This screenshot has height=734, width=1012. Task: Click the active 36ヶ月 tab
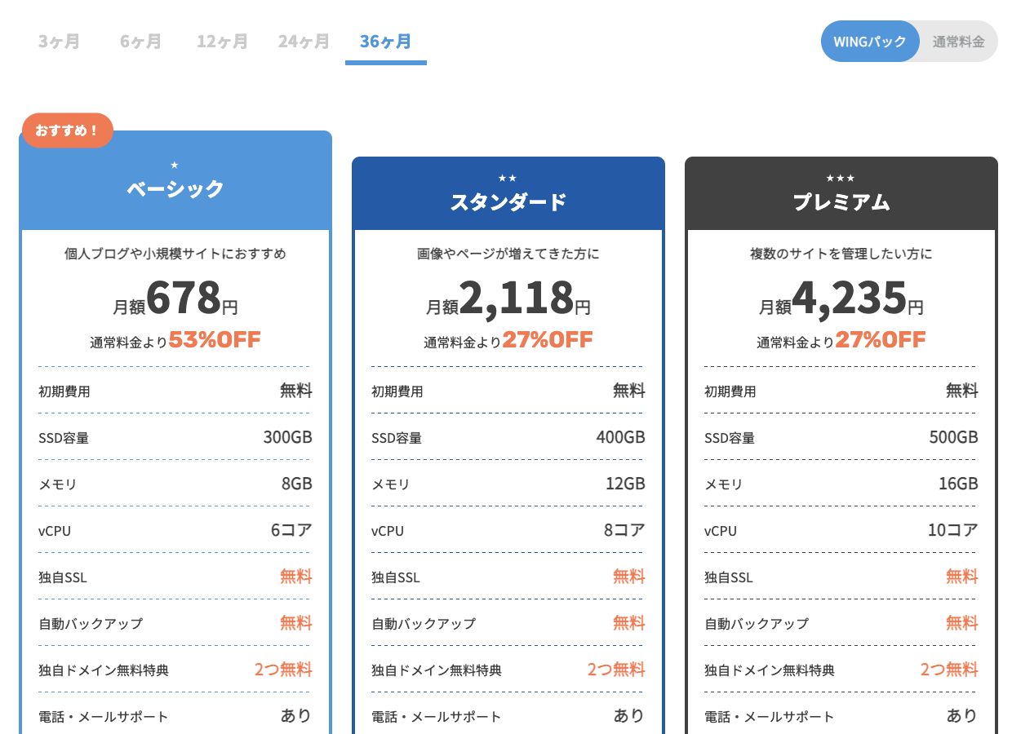point(385,42)
